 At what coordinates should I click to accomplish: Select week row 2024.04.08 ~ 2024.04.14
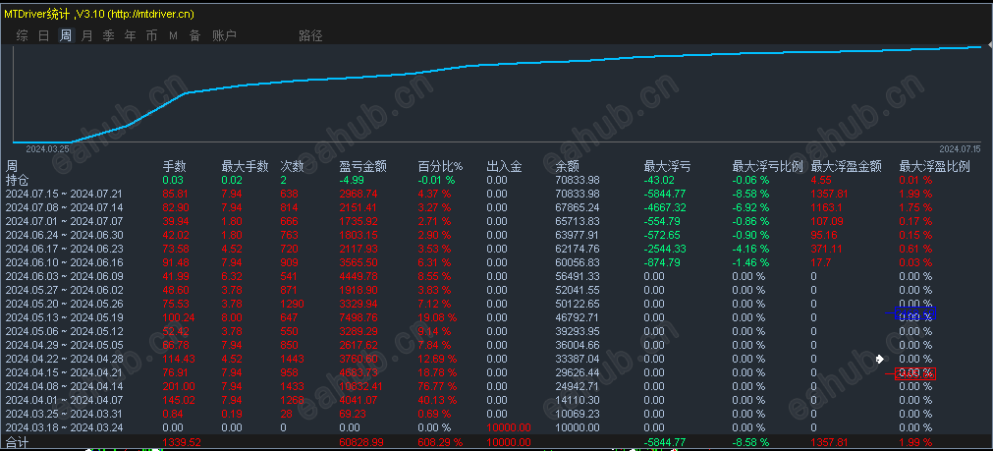click(63, 386)
